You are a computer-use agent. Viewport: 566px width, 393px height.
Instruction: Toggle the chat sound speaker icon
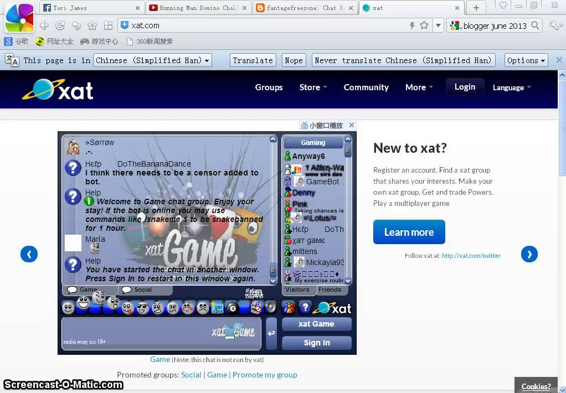(271, 307)
